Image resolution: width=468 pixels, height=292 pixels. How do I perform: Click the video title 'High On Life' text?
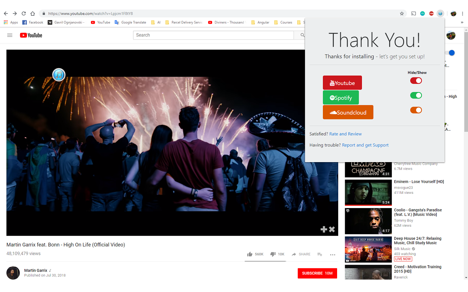click(66, 245)
